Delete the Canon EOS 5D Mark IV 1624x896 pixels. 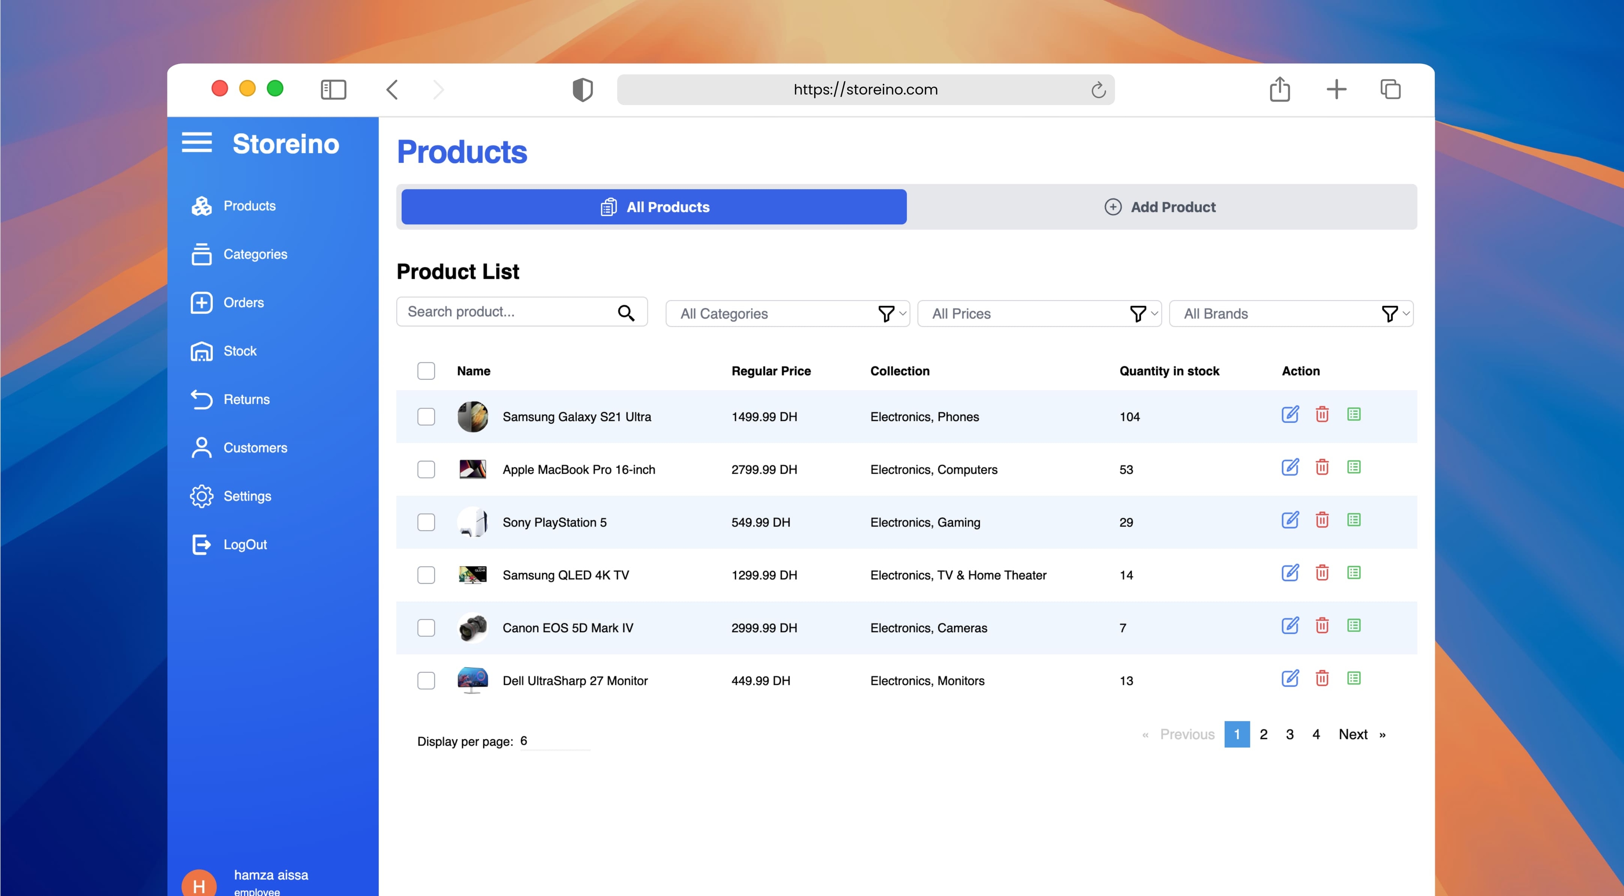tap(1322, 625)
